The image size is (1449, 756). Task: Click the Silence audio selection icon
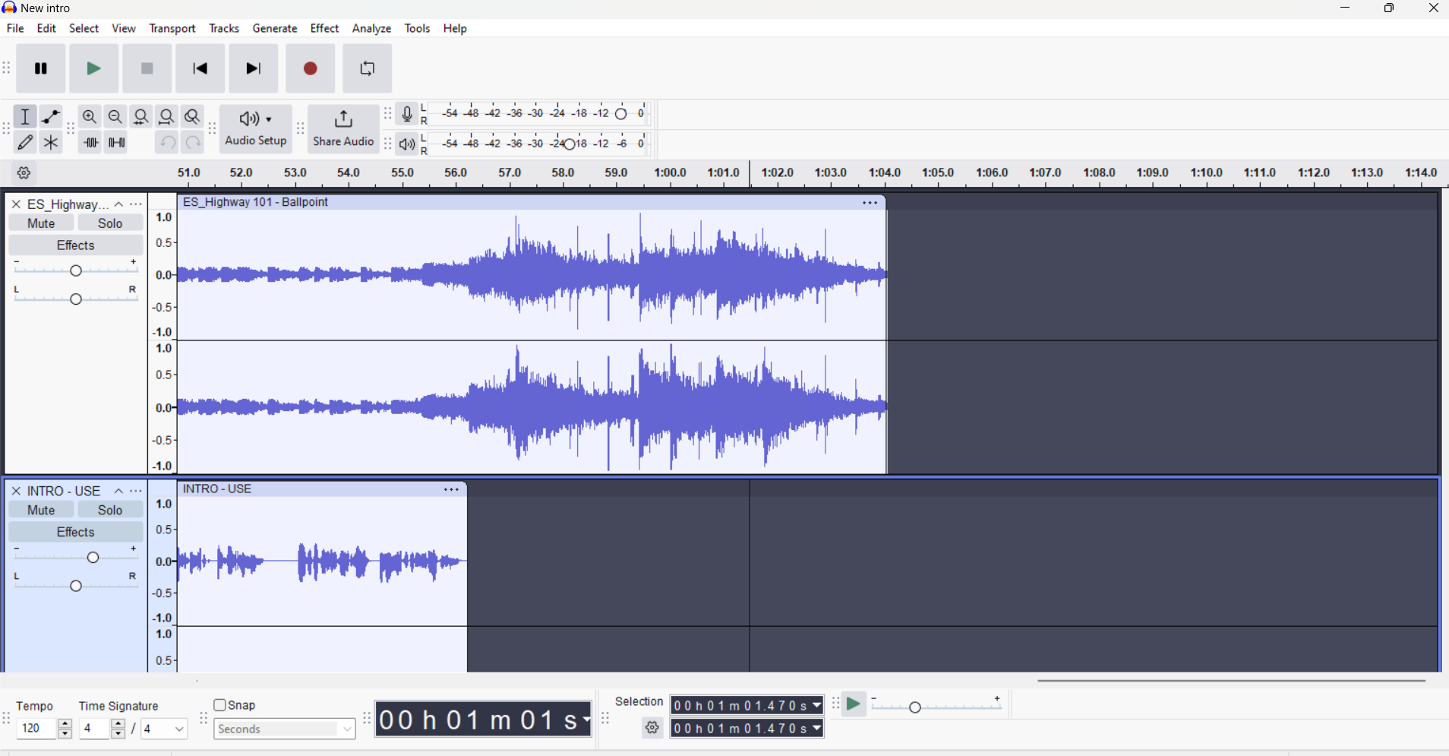(117, 143)
